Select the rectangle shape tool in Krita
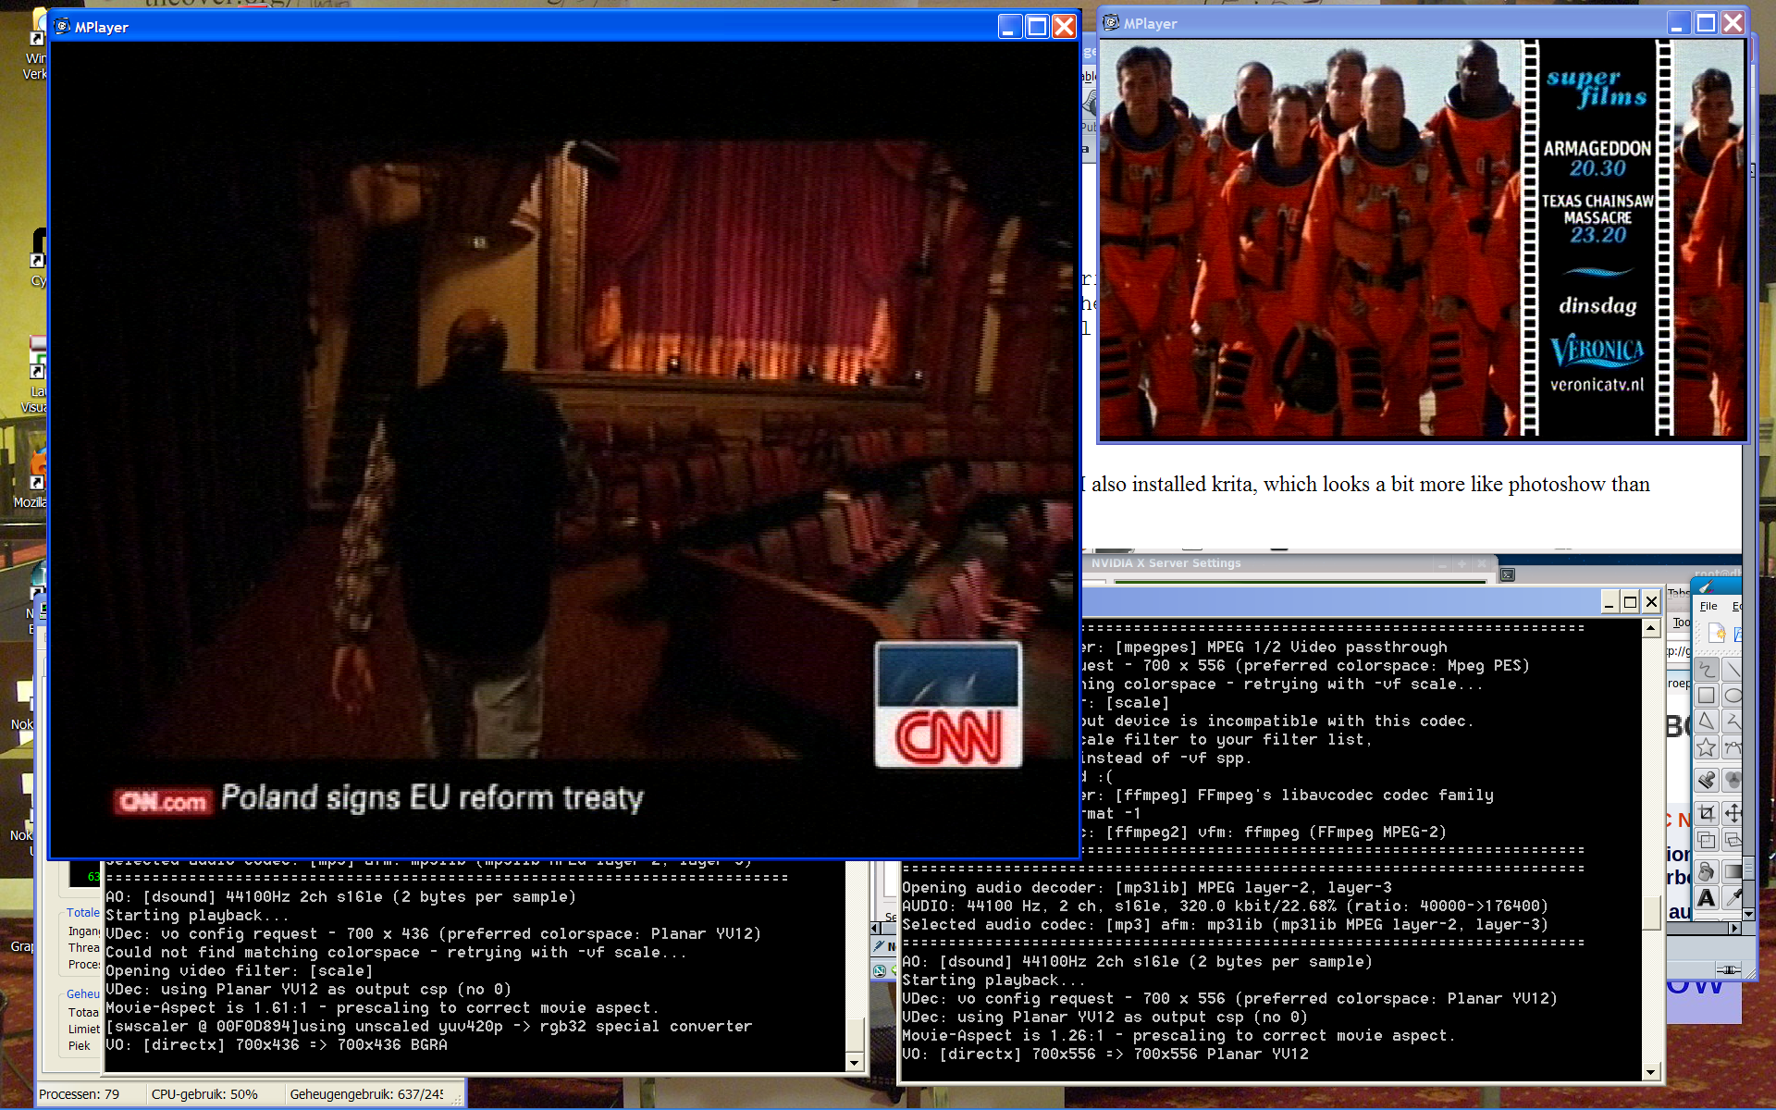 point(1707,695)
